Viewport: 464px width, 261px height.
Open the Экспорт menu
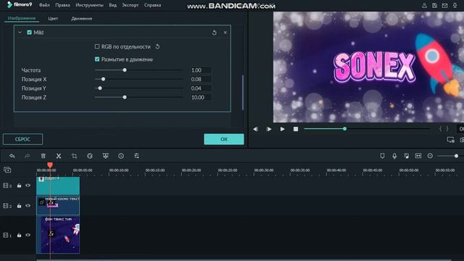click(x=130, y=5)
